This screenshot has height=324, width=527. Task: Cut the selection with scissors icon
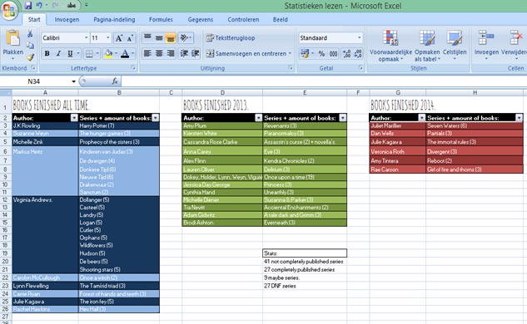[30, 34]
